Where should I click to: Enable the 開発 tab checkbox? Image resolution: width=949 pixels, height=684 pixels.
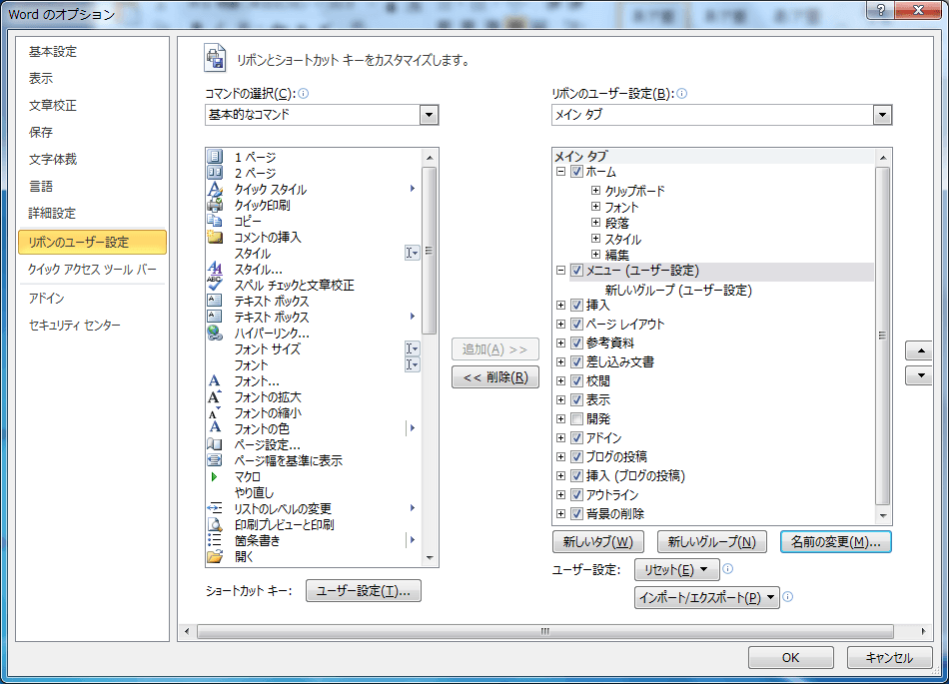click(576, 418)
